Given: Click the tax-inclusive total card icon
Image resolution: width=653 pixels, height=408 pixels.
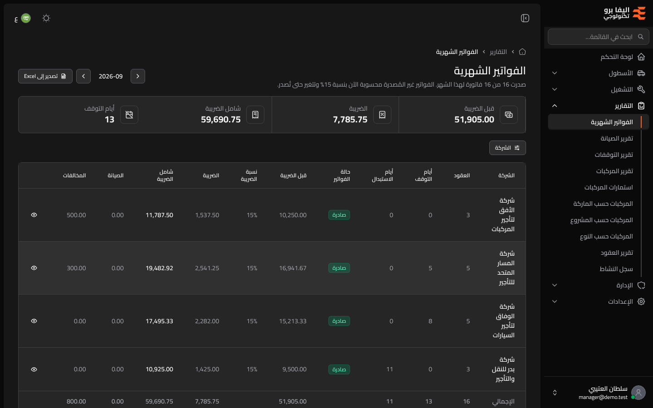Looking at the screenshot, I should tap(255, 115).
